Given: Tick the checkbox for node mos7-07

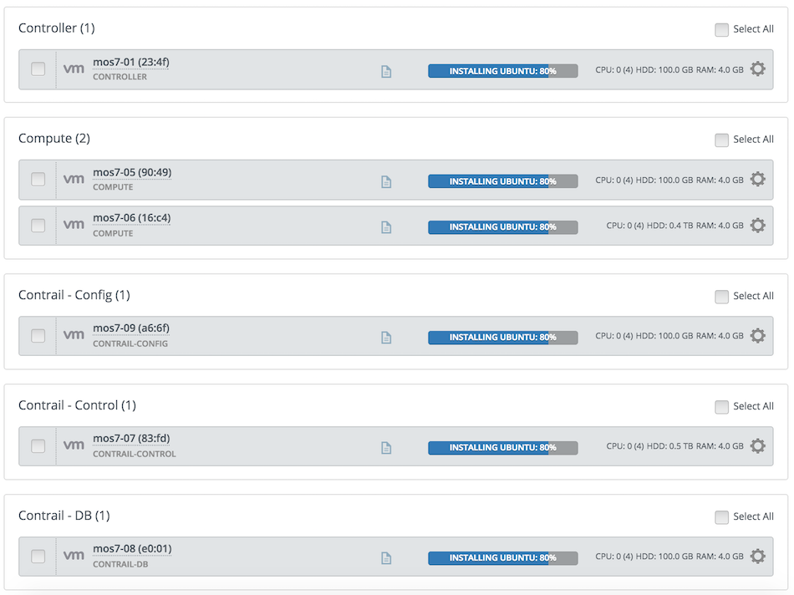Looking at the screenshot, I should (x=38, y=446).
